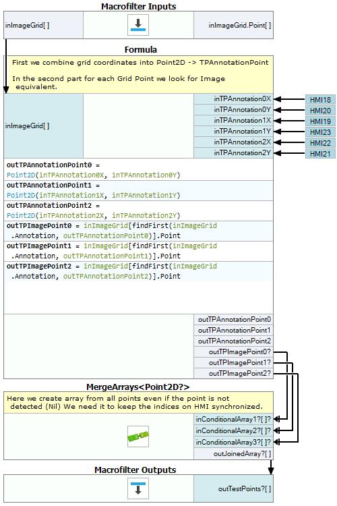The height and width of the screenshot is (506, 337).
Task: Click the inTPAnnotation0X input port
Action: point(233,99)
